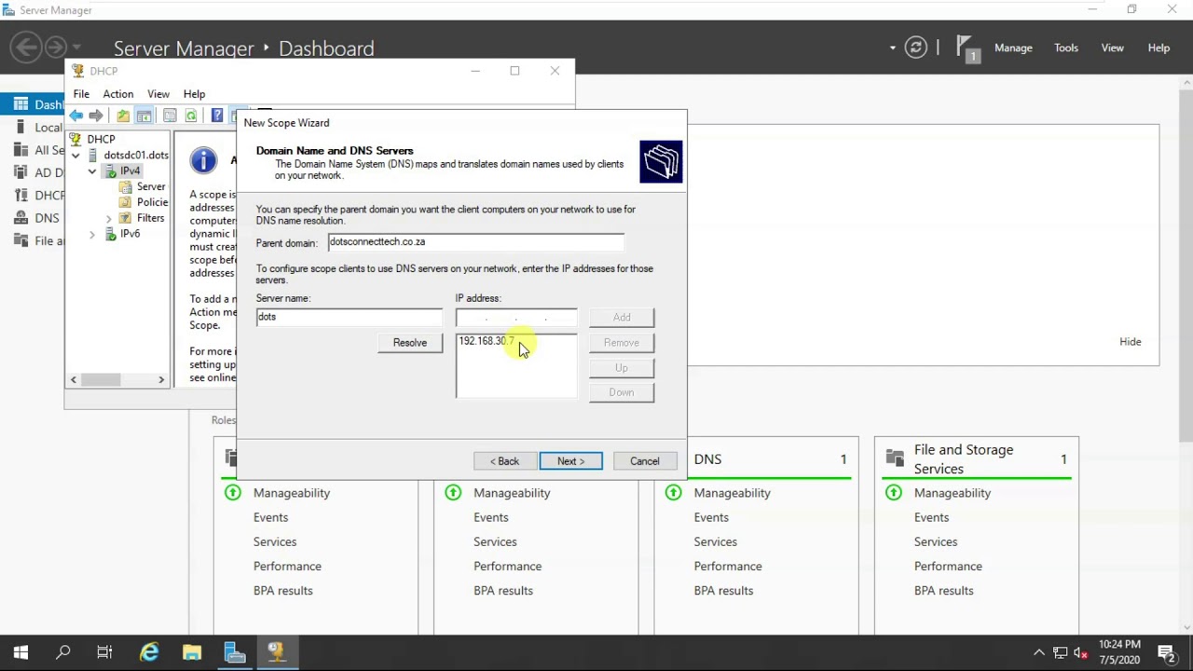Expand the Filters node in DHCP tree
This screenshot has height=671, width=1193.
coord(109,218)
